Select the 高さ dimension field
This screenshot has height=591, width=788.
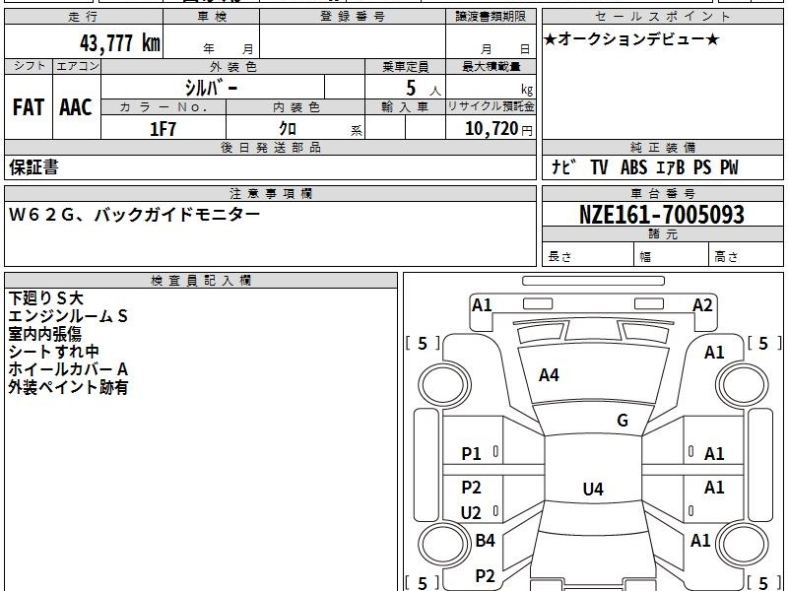click(747, 255)
